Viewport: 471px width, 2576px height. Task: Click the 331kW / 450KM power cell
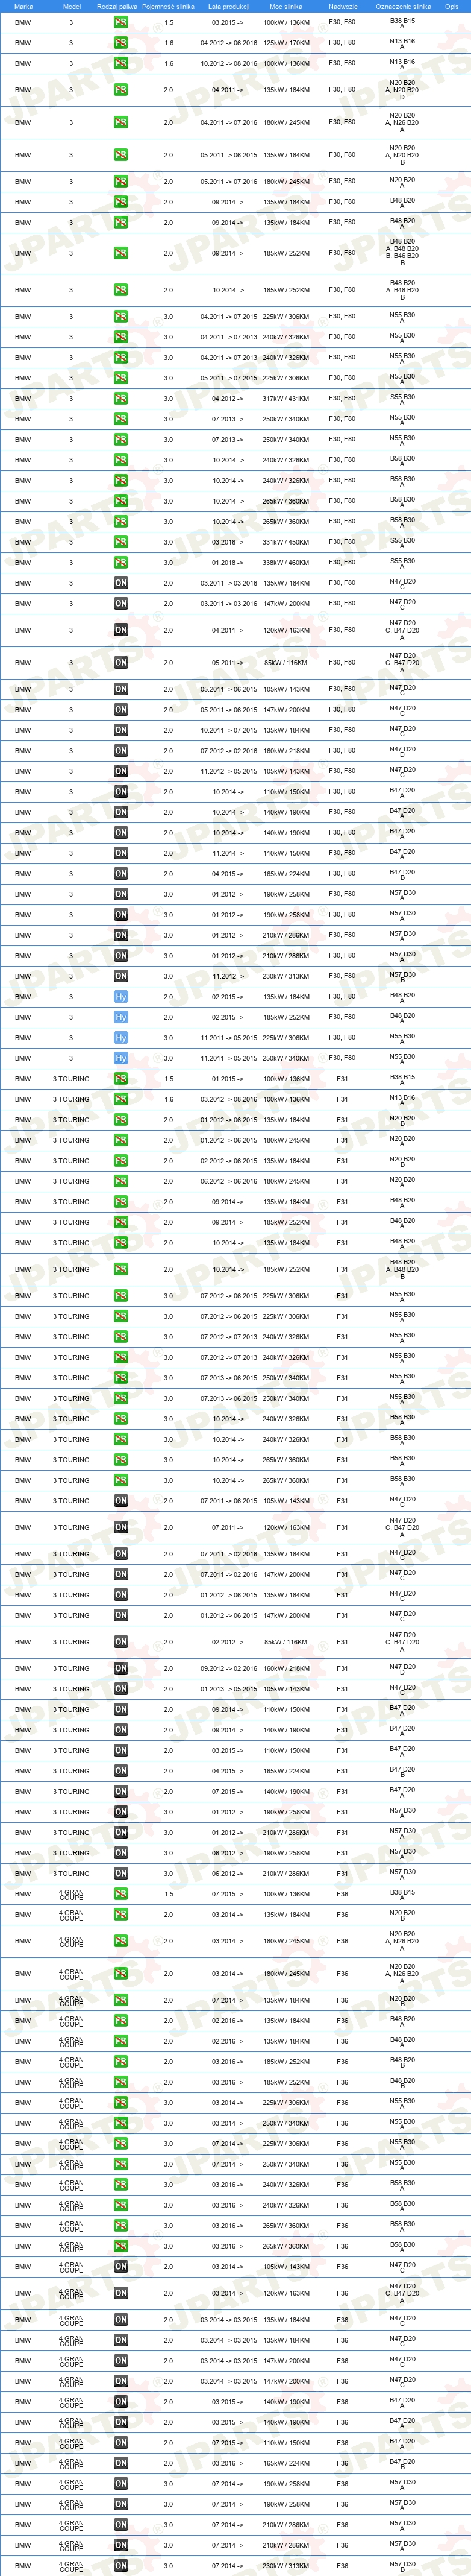tap(285, 542)
